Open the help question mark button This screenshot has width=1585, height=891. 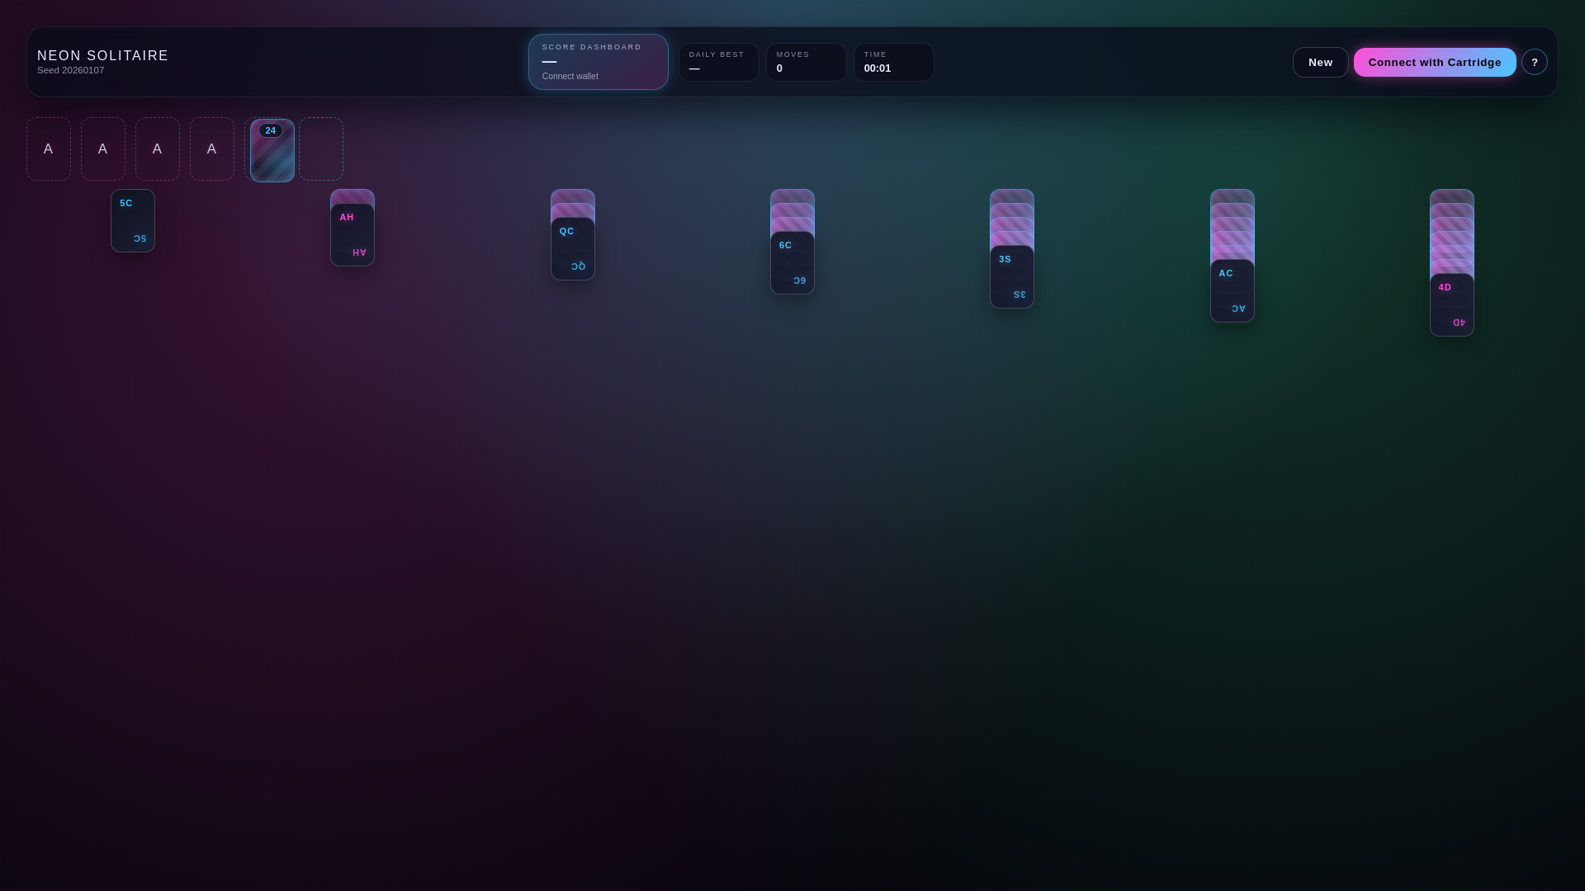coord(1535,62)
